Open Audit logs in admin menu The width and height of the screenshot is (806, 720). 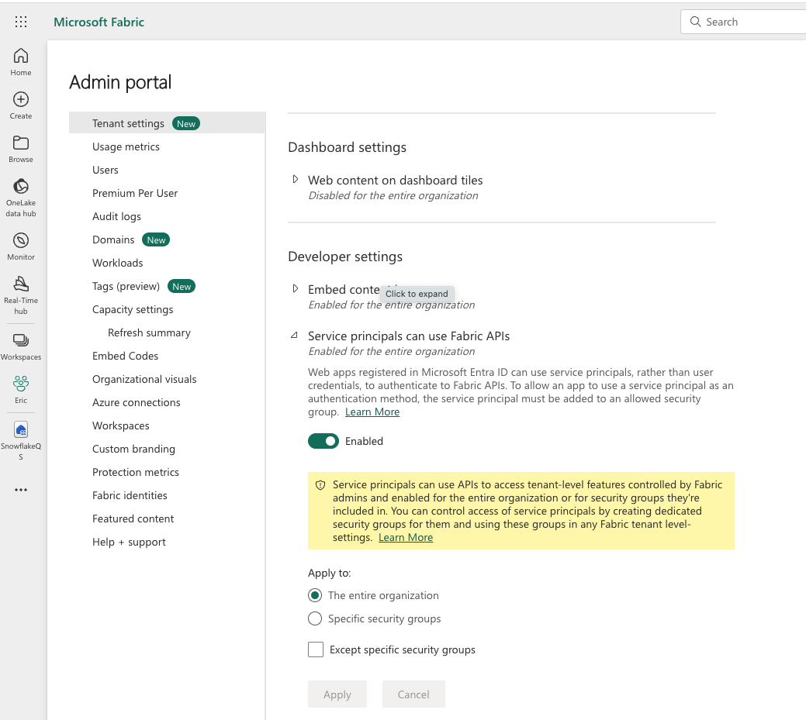click(x=116, y=217)
